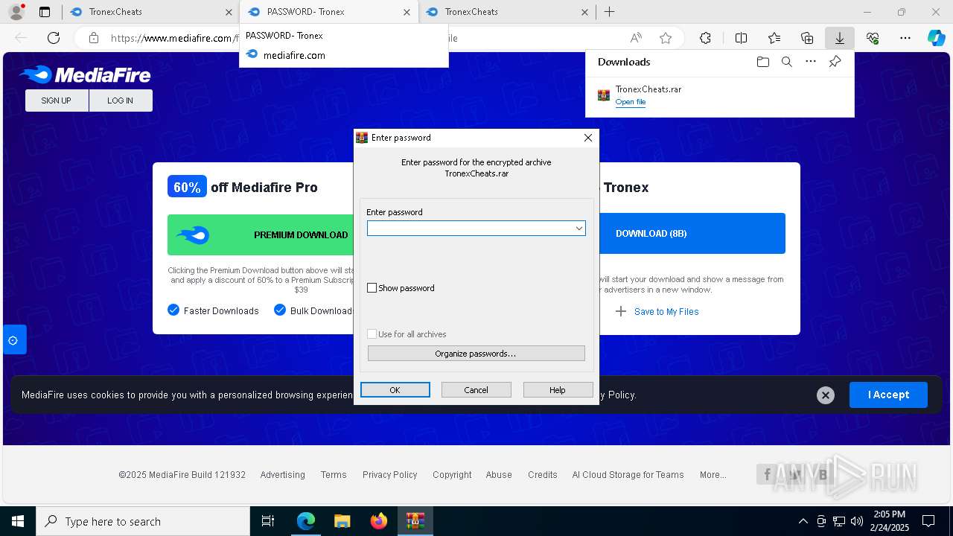Image resolution: width=953 pixels, height=536 pixels.
Task: Open browser essentials heart icon
Action: tap(873, 38)
